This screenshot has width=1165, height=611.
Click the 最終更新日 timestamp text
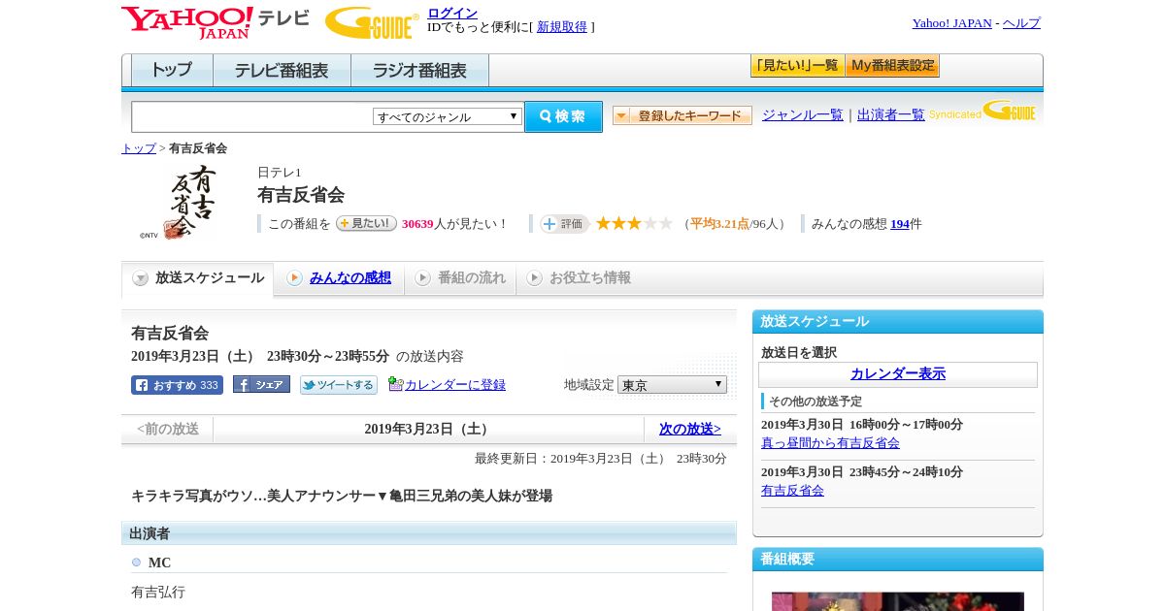coord(601,459)
